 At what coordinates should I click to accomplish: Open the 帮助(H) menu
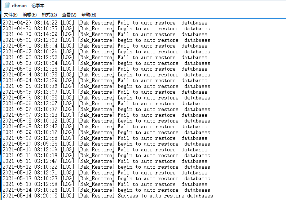coord(89,15)
